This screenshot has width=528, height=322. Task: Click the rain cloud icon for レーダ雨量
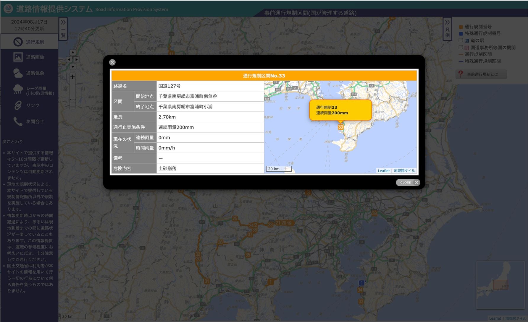(x=18, y=90)
